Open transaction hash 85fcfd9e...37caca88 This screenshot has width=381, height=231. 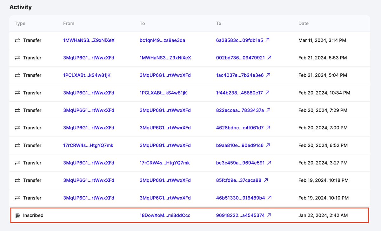click(238, 180)
